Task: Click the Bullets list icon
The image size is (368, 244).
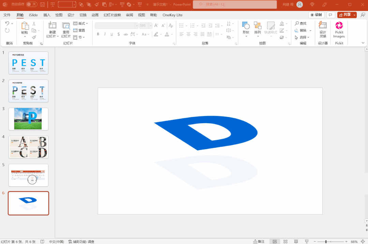Action: 181,25
